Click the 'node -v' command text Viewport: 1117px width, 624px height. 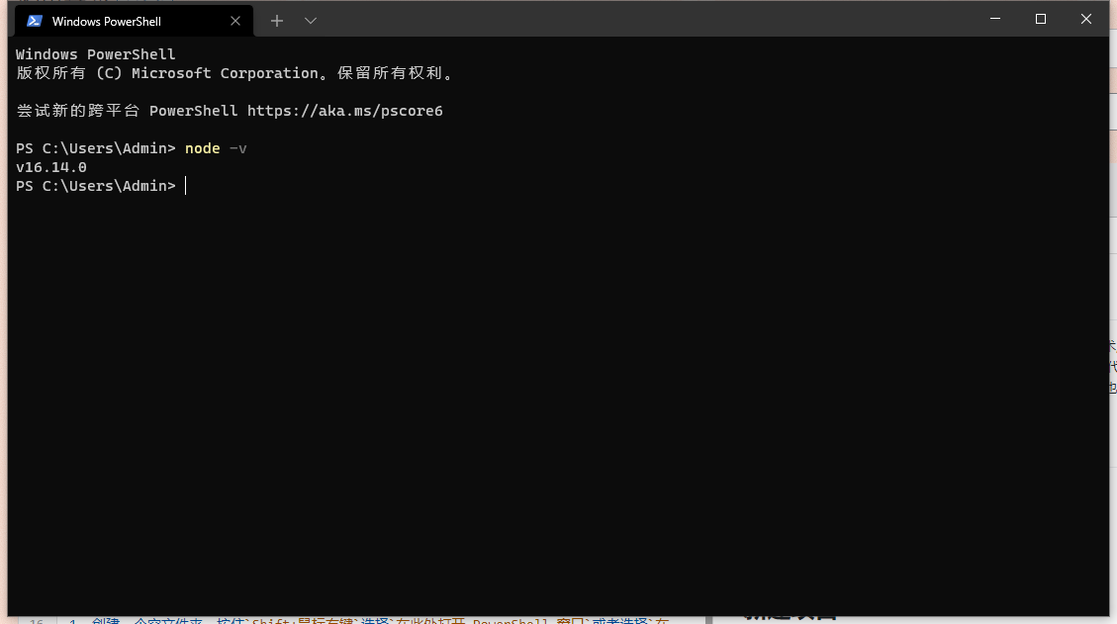coord(216,148)
